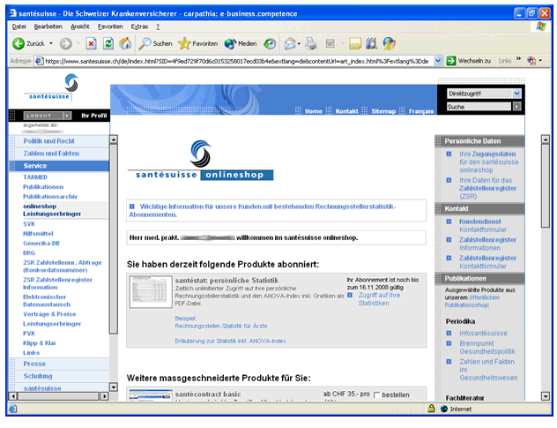Screen dimensions: 557x428
Task: Click the left navigation vertical scrollbar thumb
Action: point(114,238)
